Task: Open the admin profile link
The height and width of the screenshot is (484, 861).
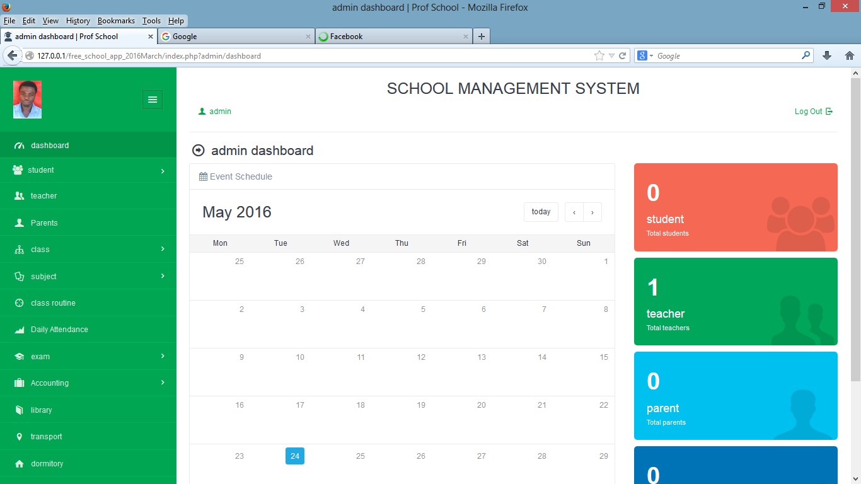Action: [x=219, y=111]
